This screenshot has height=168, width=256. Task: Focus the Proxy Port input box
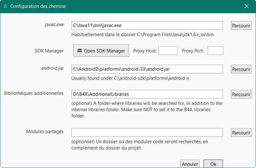pos(215,51)
